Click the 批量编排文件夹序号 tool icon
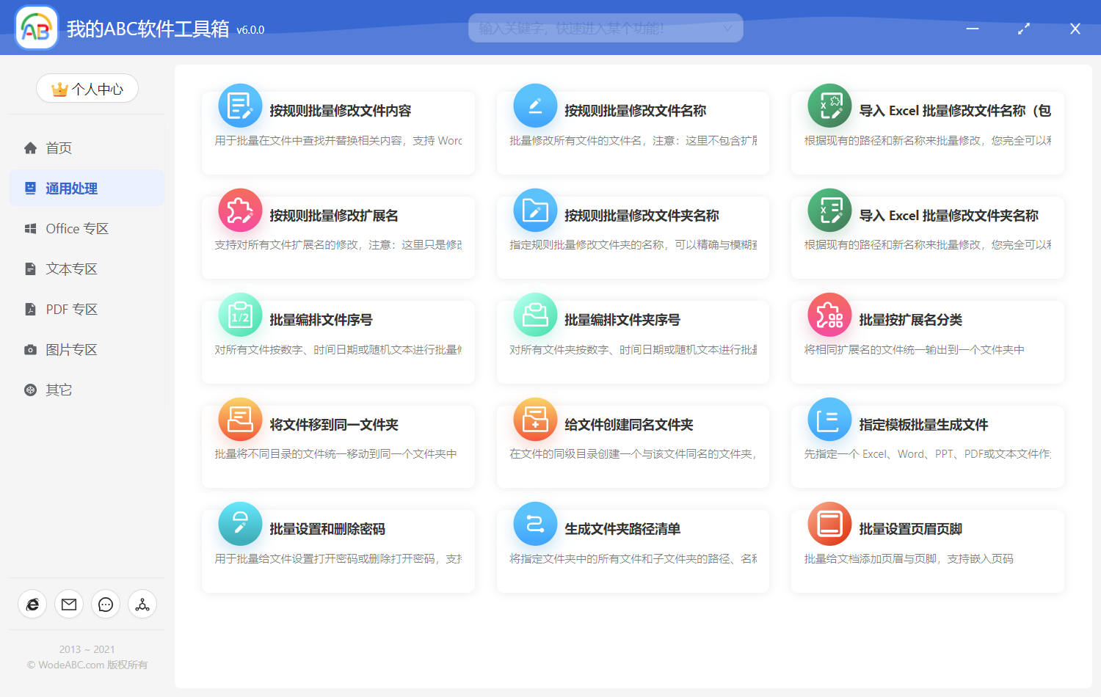Image resolution: width=1101 pixels, height=697 pixels. pos(534,315)
